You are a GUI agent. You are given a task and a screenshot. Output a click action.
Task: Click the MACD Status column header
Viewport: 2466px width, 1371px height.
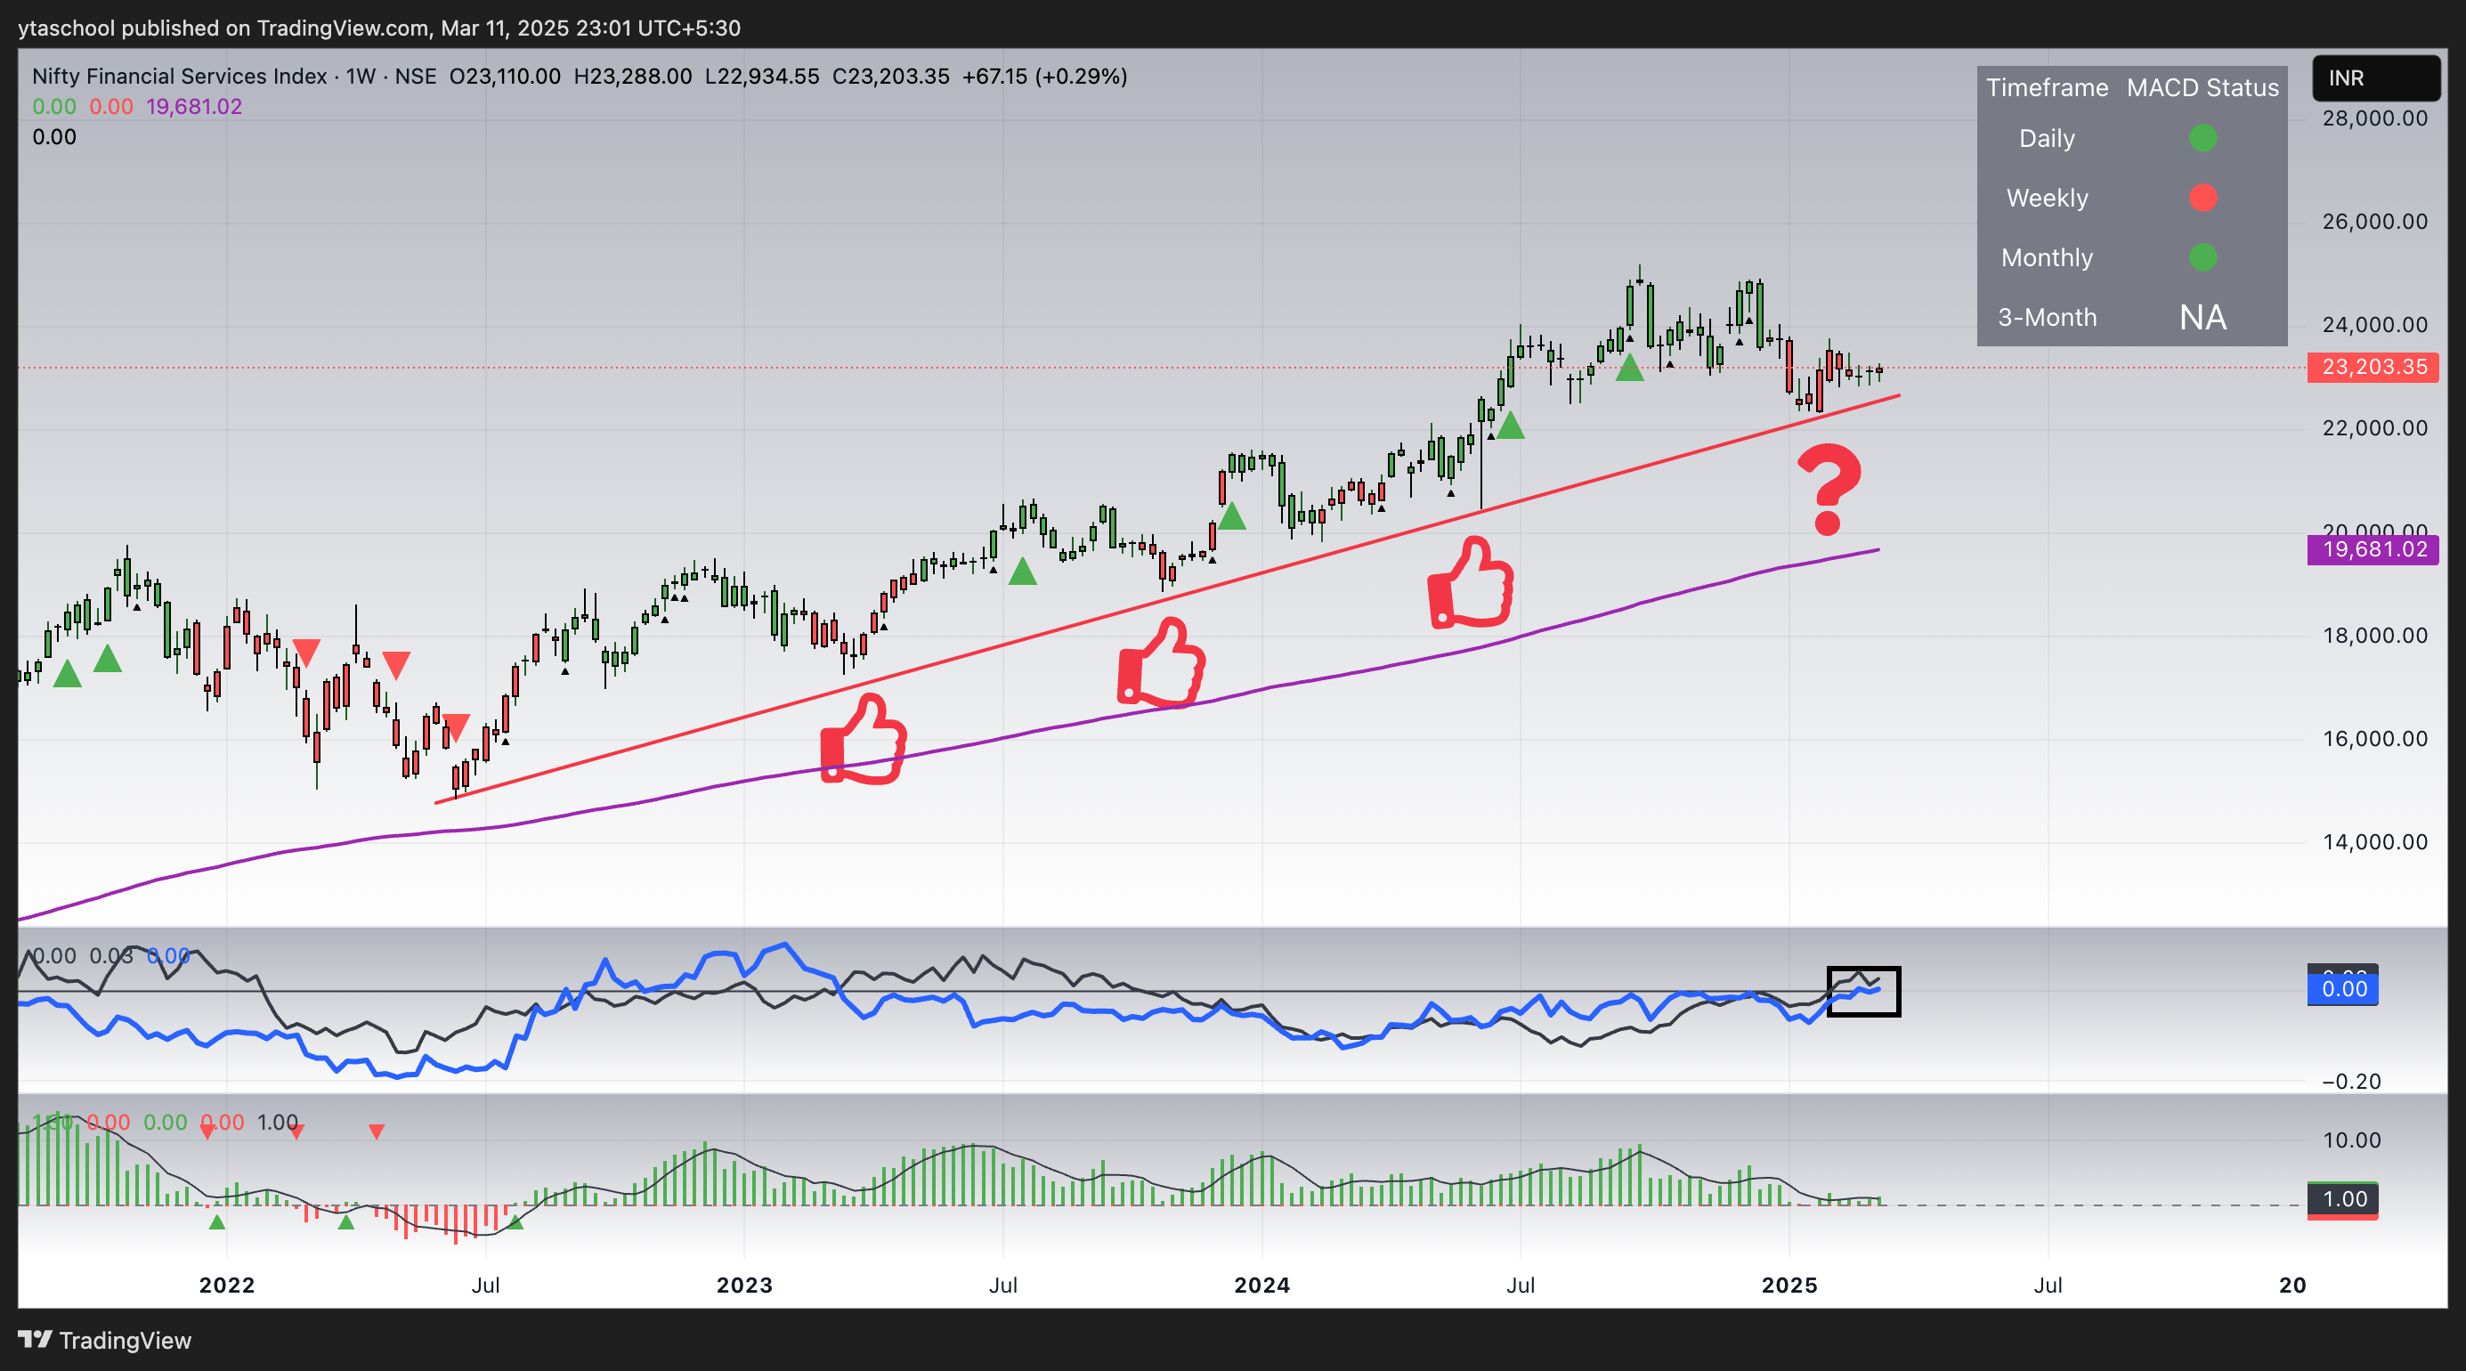2202,87
